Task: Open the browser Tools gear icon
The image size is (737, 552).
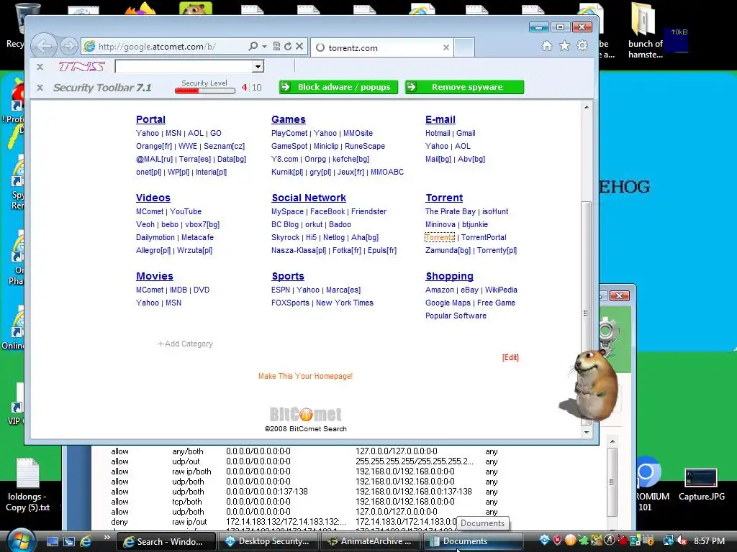Action: point(582,45)
